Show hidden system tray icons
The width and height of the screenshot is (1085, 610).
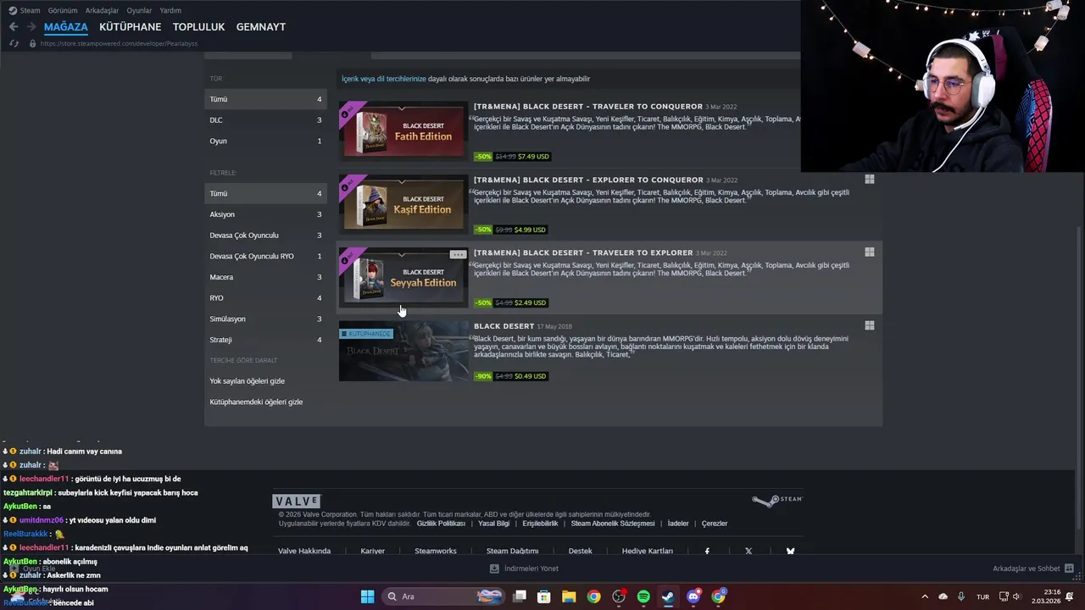[x=925, y=596]
